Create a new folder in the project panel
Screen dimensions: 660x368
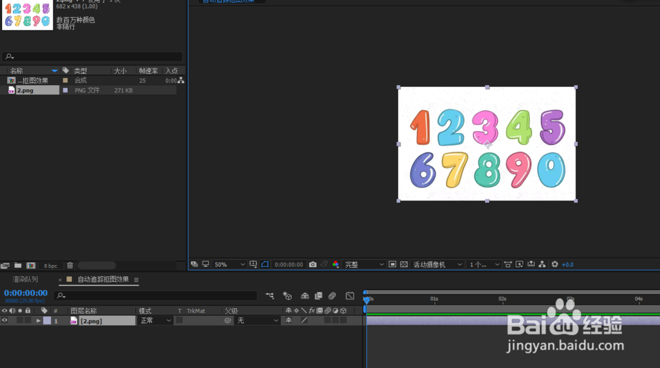[x=18, y=265]
